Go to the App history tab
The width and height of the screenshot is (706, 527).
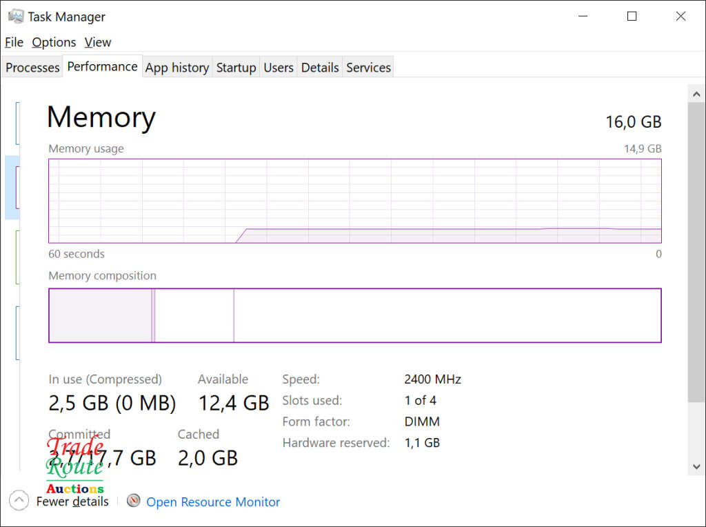tap(177, 68)
